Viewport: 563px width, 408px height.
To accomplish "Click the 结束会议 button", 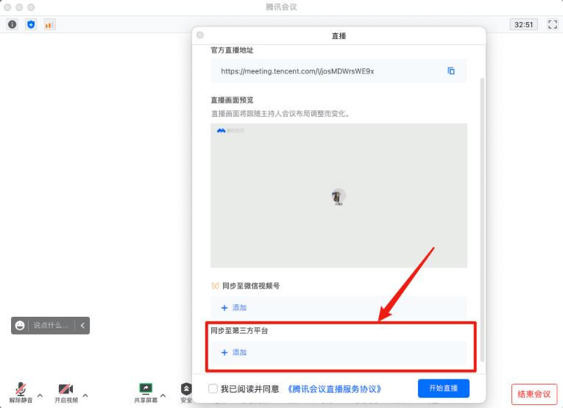I will coord(534,394).
